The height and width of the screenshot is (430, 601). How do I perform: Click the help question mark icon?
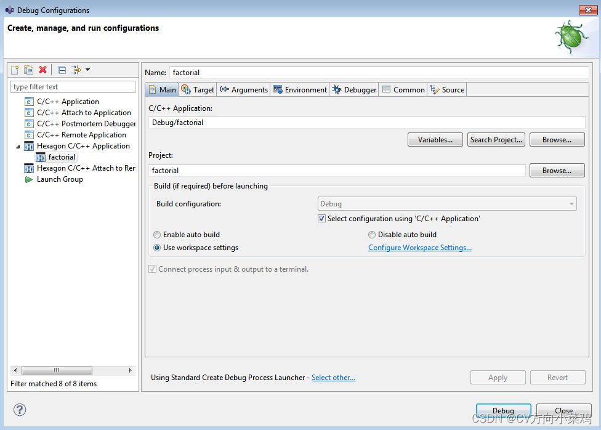[x=20, y=410]
